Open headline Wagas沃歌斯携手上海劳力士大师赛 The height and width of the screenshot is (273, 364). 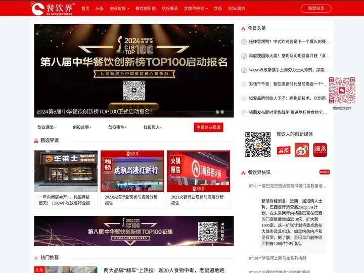coord(289,70)
